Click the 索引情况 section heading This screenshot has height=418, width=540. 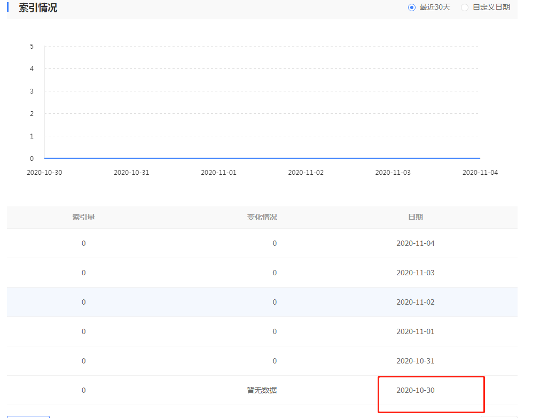point(38,8)
